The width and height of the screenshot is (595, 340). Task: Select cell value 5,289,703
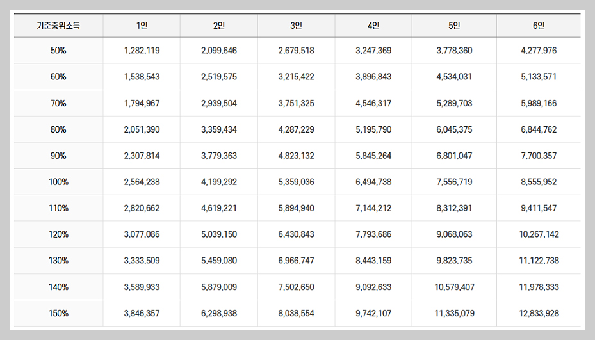tap(454, 103)
